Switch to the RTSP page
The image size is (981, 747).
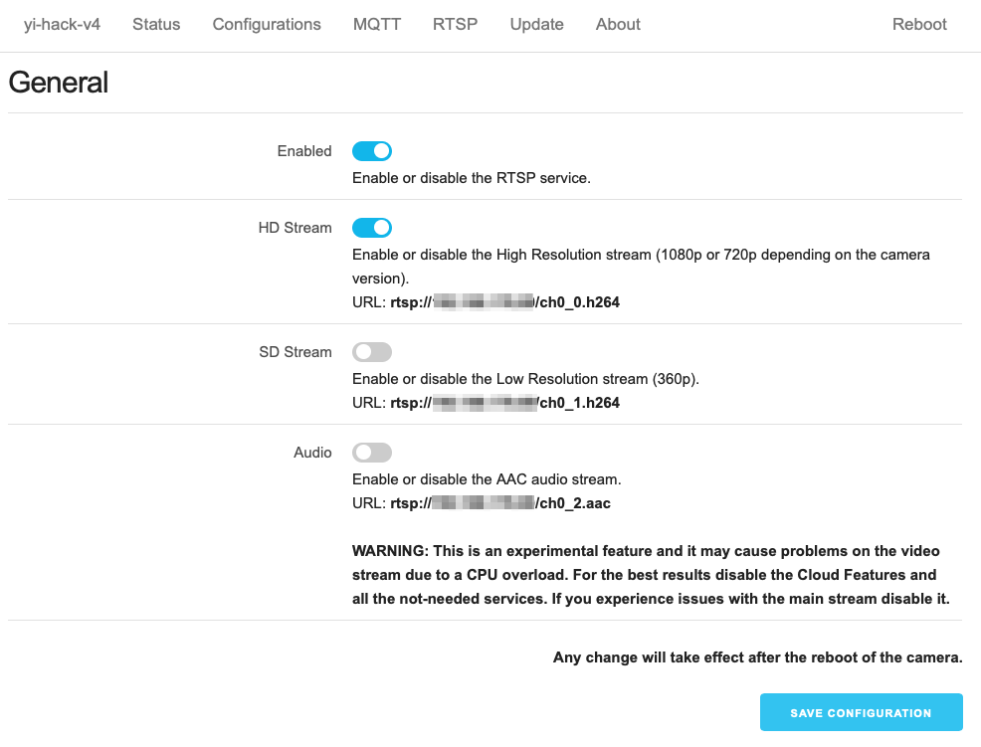point(455,24)
